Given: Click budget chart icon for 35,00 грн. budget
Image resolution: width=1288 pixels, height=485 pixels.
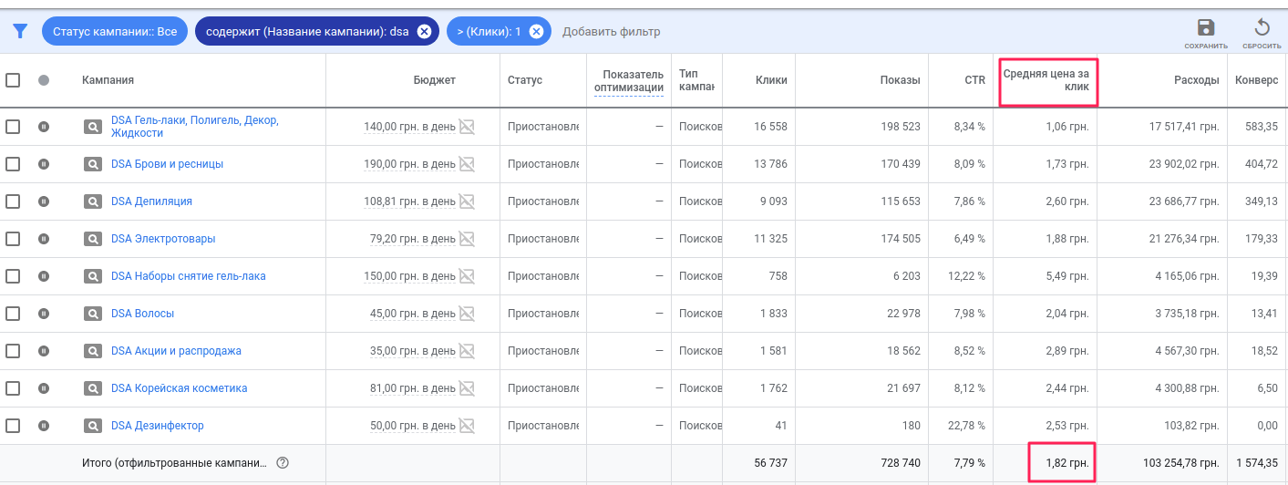Looking at the screenshot, I should [x=467, y=351].
